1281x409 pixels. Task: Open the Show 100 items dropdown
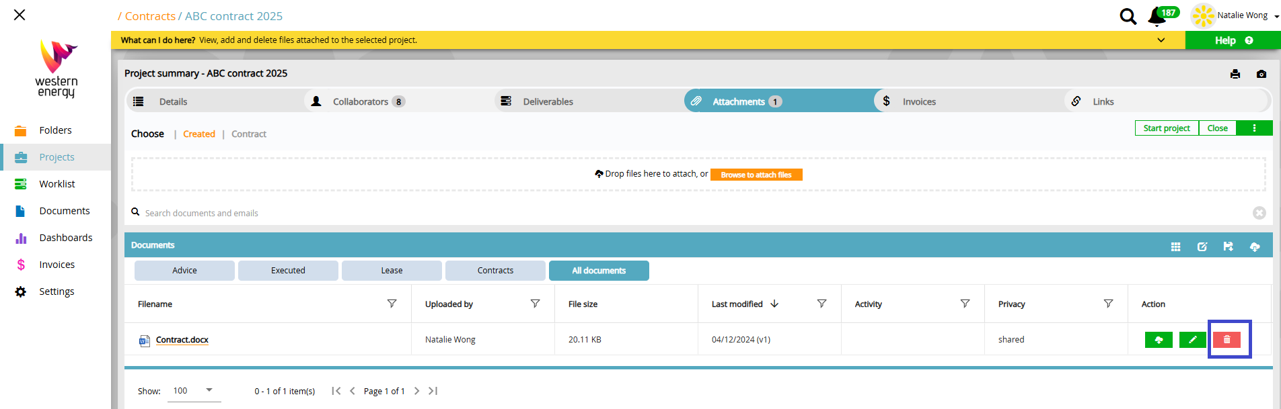pyautogui.click(x=194, y=391)
